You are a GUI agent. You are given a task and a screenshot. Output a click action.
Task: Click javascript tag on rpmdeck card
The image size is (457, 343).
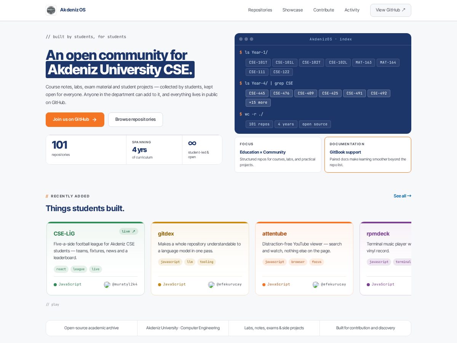click(379, 262)
